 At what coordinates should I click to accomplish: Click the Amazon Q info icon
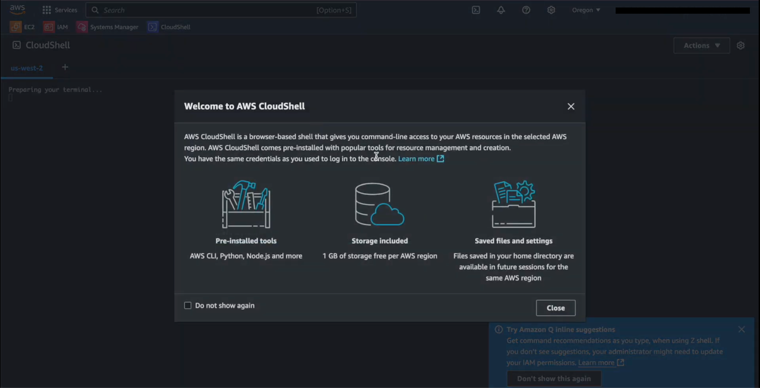click(x=499, y=330)
